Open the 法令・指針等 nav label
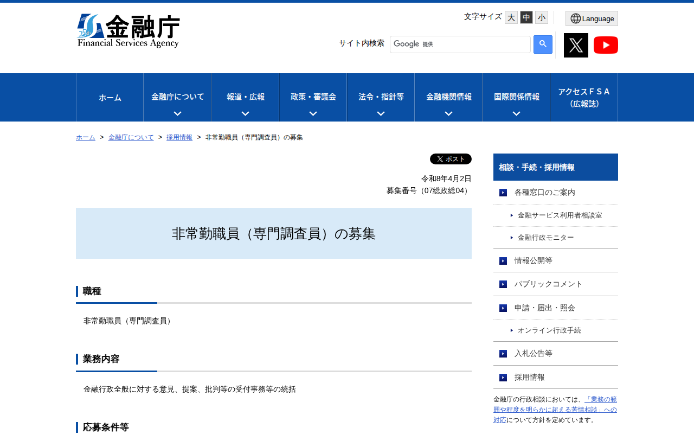 pos(381,97)
